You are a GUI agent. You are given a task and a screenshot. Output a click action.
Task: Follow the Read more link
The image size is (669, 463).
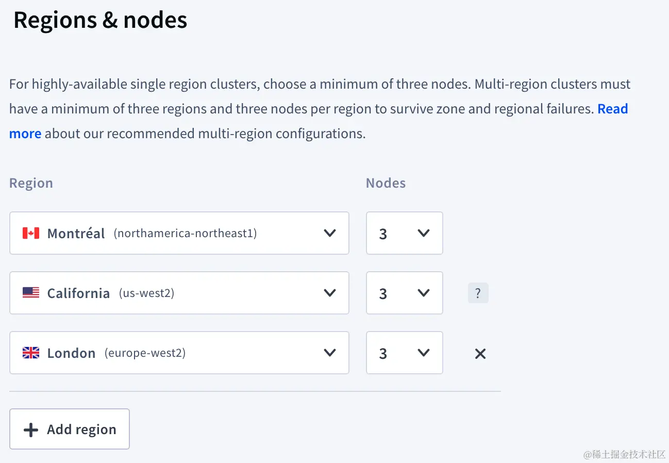(x=613, y=109)
